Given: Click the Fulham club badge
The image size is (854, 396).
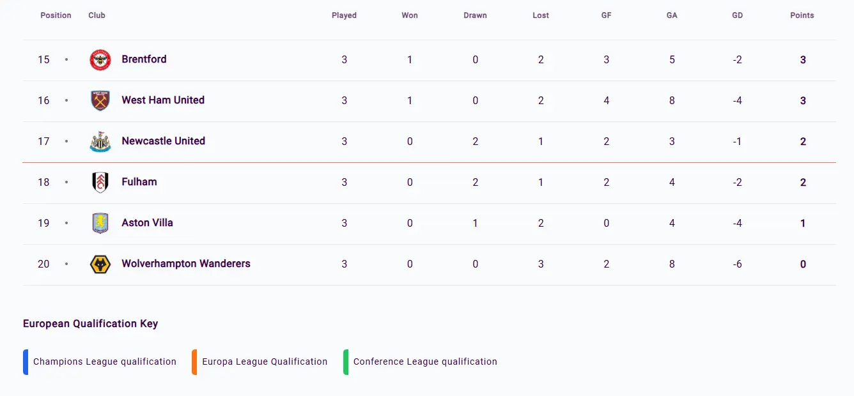Looking at the screenshot, I should 100,182.
